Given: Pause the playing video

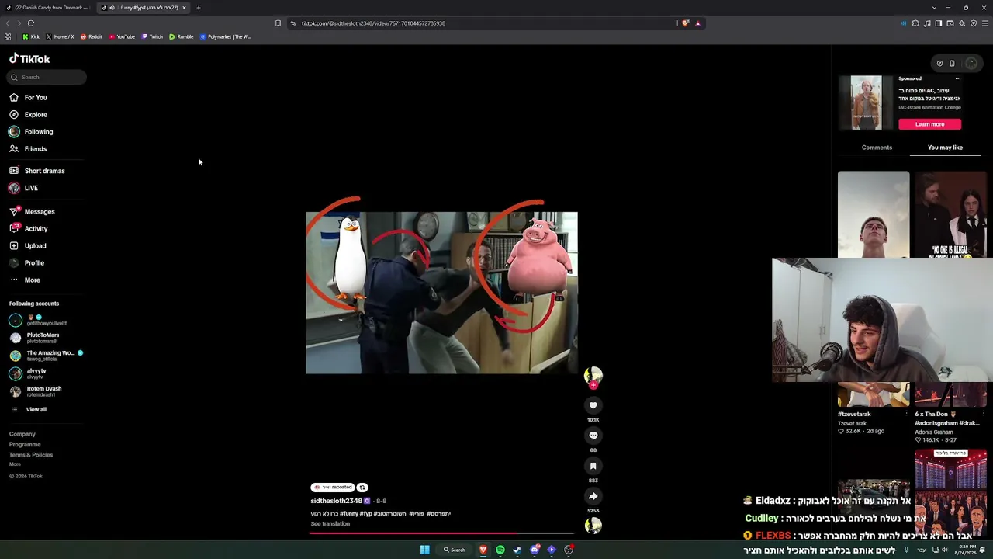Looking at the screenshot, I should (x=441, y=293).
